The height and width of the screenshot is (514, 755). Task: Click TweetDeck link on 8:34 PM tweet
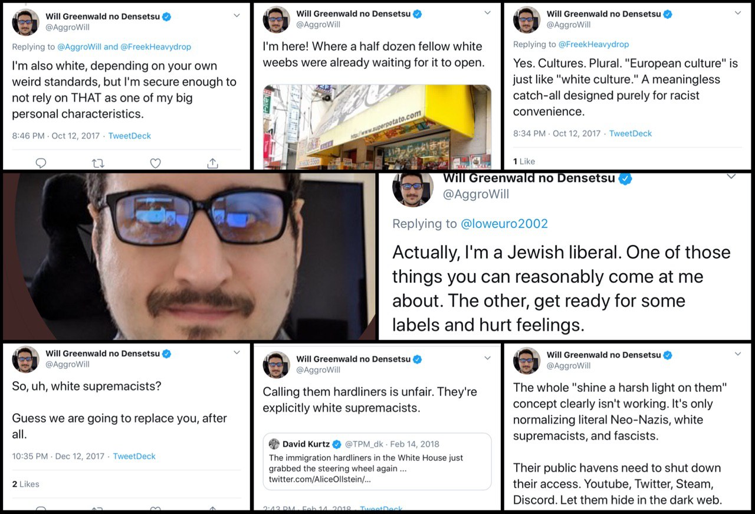631,133
